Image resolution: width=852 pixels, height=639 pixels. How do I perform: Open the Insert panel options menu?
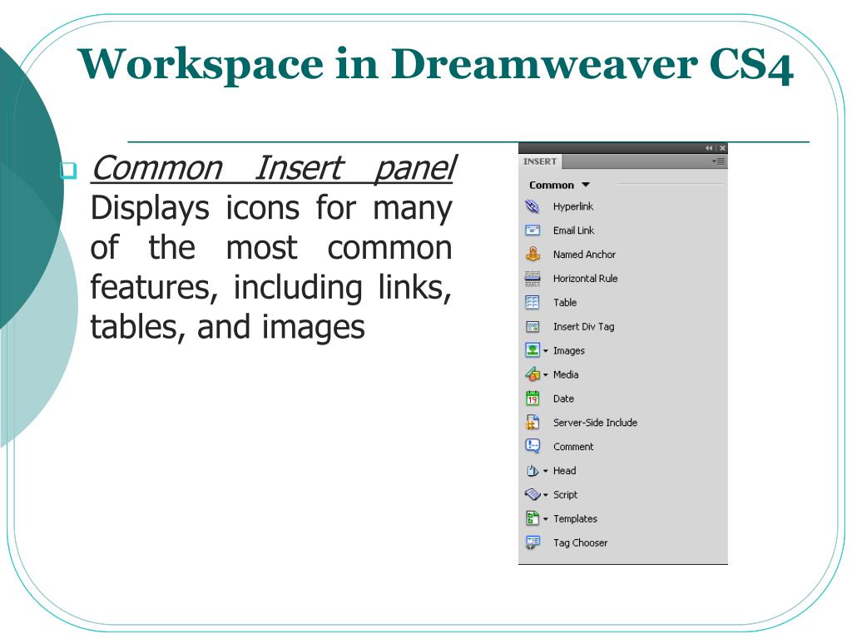tap(718, 161)
